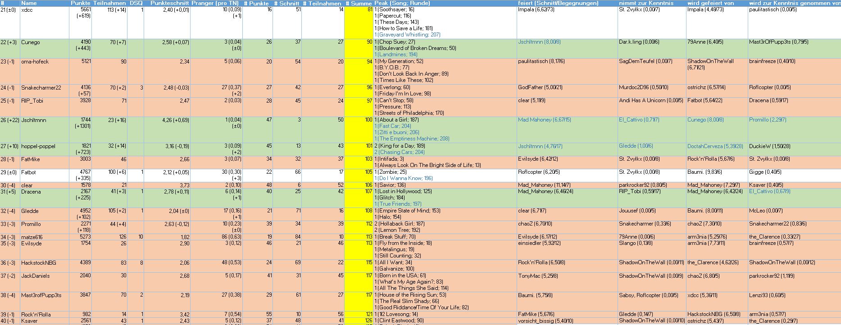Select the name cell 'hoppel-poppel'
Viewport: 841px width, 325px height.
click(x=38, y=146)
